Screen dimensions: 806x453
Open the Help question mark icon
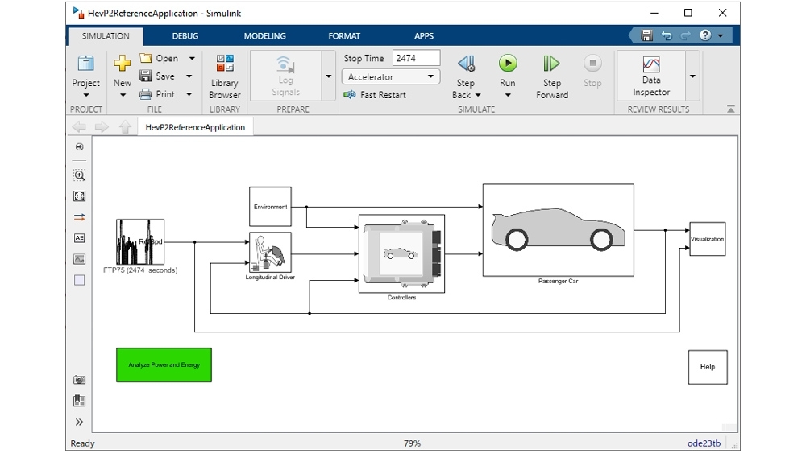point(705,35)
